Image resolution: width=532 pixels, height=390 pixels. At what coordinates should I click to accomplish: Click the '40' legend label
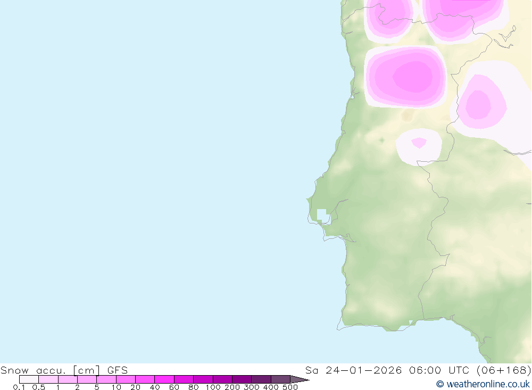point(155,387)
